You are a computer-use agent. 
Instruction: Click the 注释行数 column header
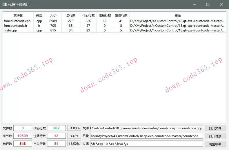pyautogui.click(x=105, y=15)
